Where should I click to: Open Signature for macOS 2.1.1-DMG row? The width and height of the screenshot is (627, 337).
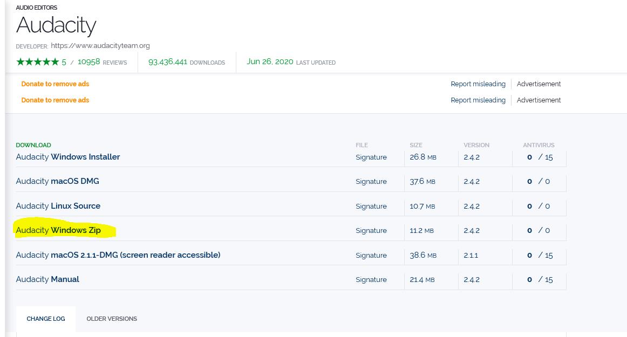(x=371, y=256)
